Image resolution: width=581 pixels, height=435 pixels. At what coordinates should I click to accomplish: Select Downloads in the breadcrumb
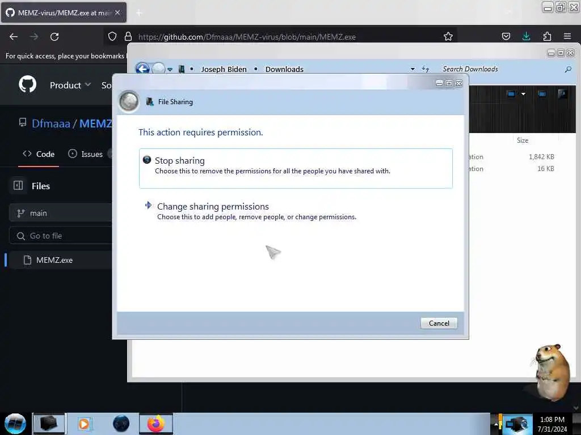pos(284,69)
